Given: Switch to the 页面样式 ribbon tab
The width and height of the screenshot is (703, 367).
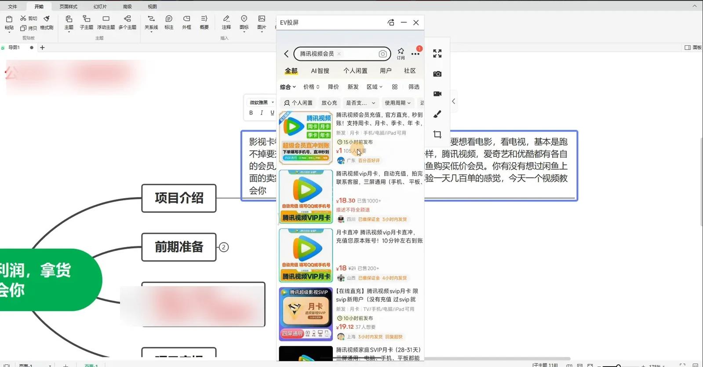Looking at the screenshot, I should click(x=68, y=7).
